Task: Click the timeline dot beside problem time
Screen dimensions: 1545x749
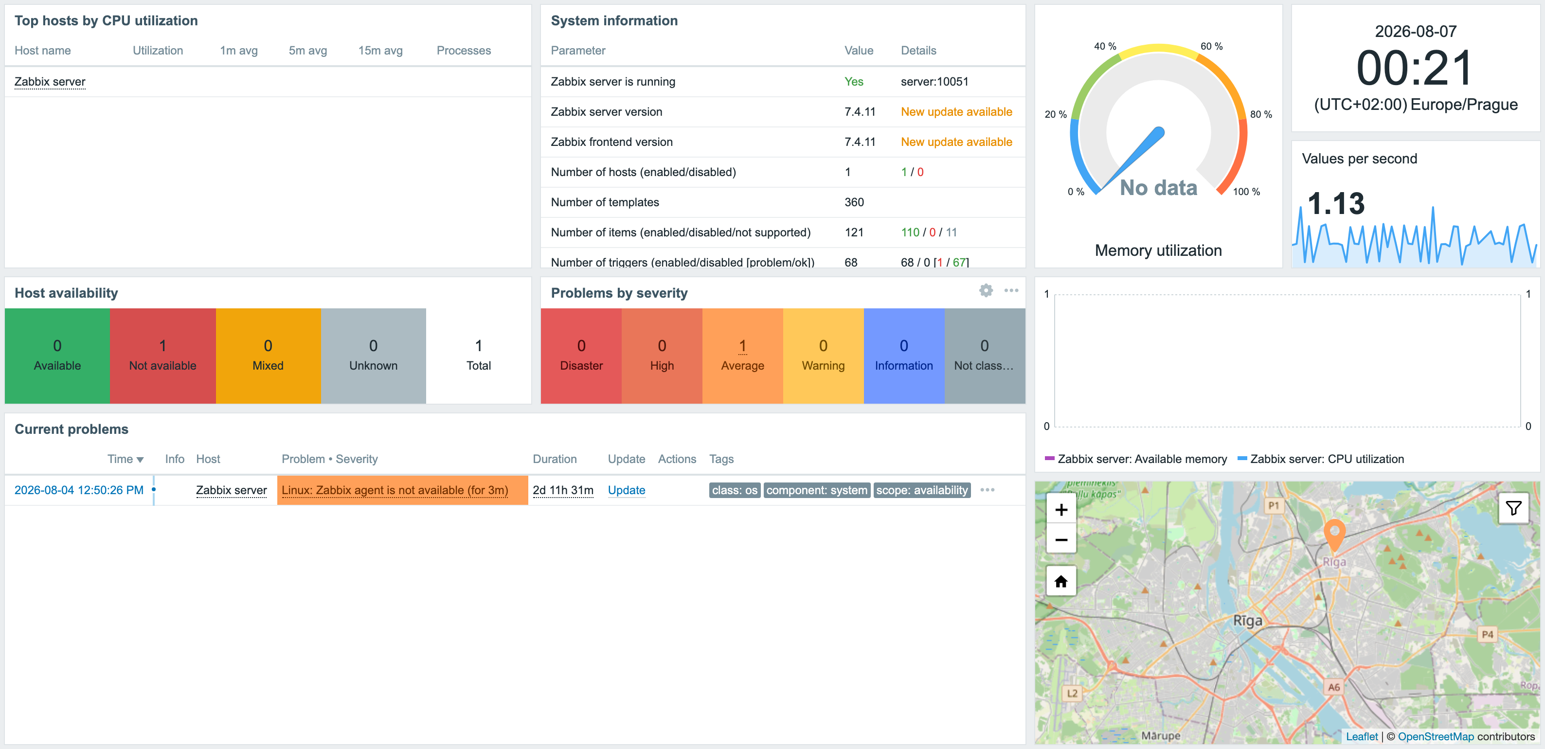Action: click(x=154, y=490)
